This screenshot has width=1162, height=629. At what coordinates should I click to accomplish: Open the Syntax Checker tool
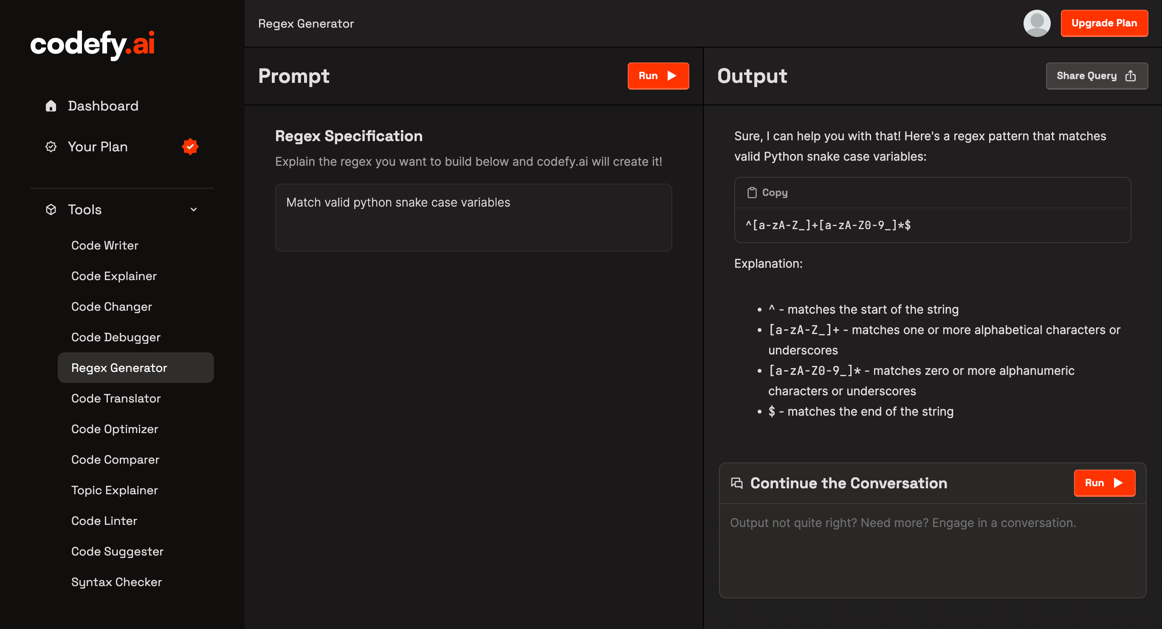coord(116,582)
